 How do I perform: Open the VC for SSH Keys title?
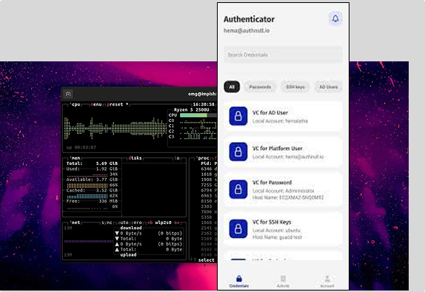[272, 222]
